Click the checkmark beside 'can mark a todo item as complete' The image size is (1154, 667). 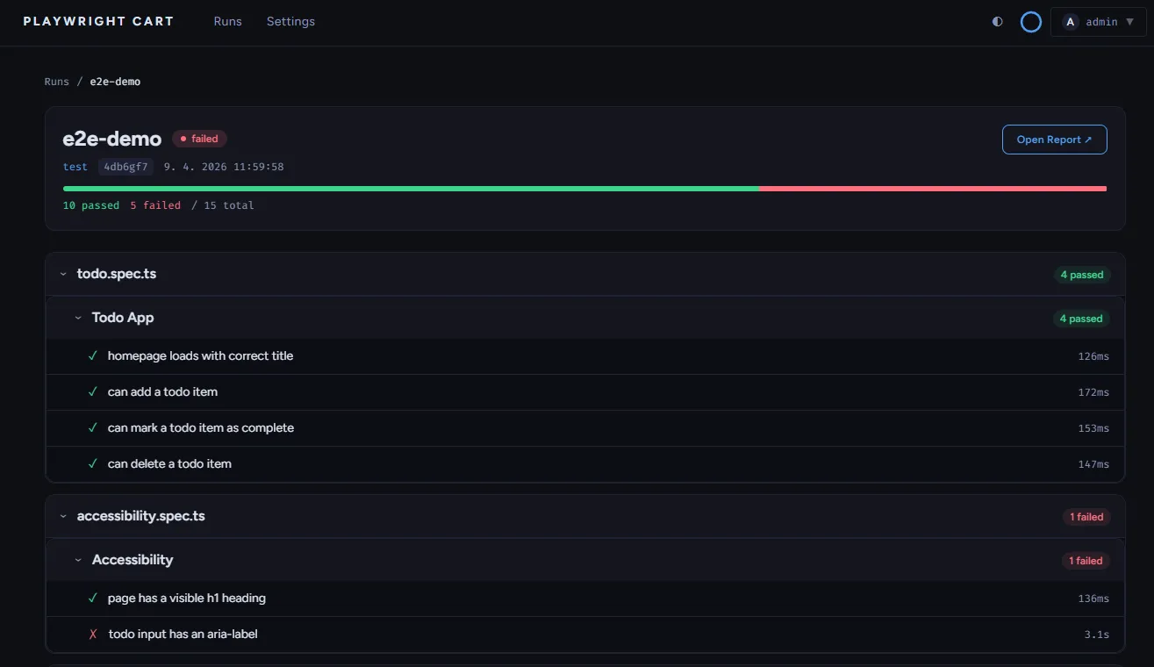tap(92, 427)
